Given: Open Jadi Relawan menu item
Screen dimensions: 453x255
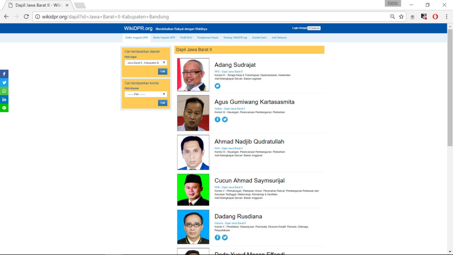Looking at the screenshot, I should [x=279, y=38].
